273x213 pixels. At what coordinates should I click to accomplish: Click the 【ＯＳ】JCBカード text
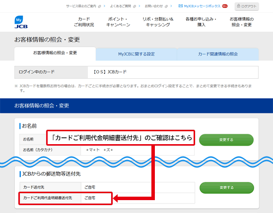pos(110,72)
